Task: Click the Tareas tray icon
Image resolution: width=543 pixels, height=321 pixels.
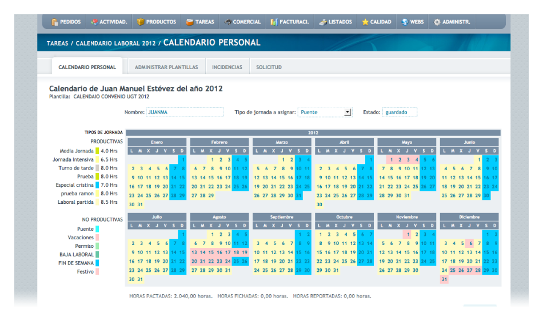Action: coord(189,22)
